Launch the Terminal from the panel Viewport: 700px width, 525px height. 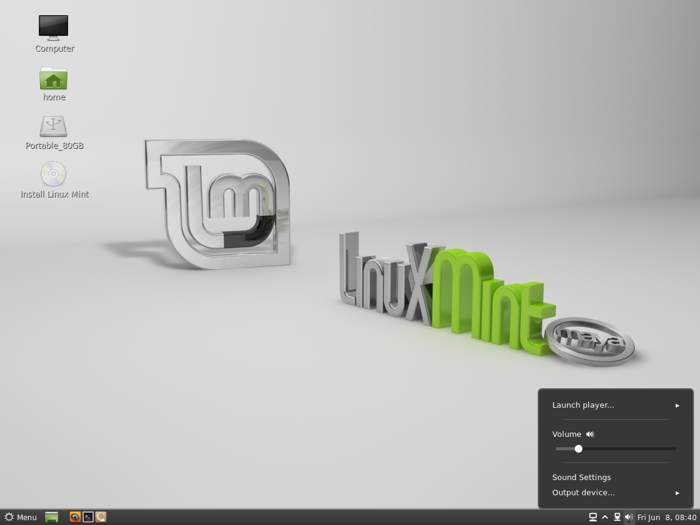click(x=88, y=517)
